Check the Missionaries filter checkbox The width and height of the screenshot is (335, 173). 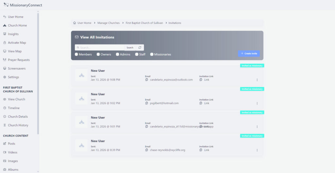(x=152, y=55)
